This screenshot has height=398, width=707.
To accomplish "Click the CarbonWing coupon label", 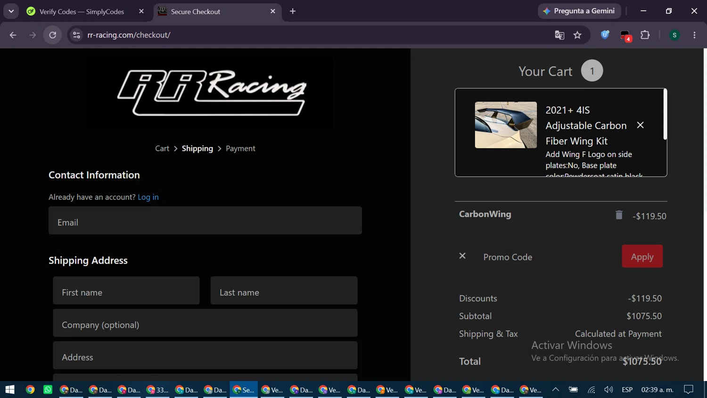I will 485,214.
